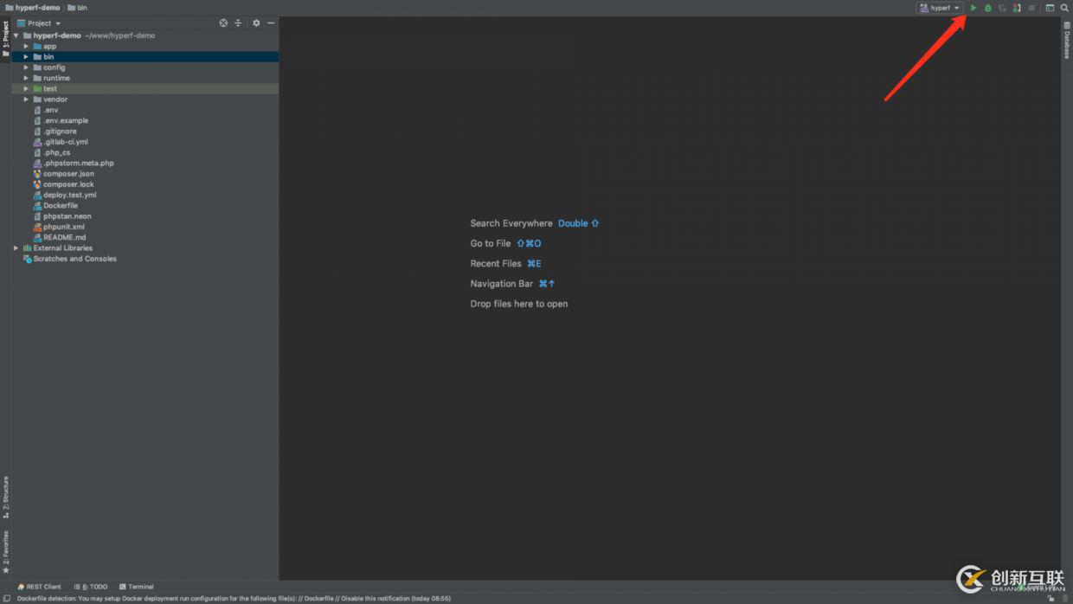Select .gitlab-ci.yml in the tree
Image resolution: width=1073 pixels, height=604 pixels.
(66, 142)
